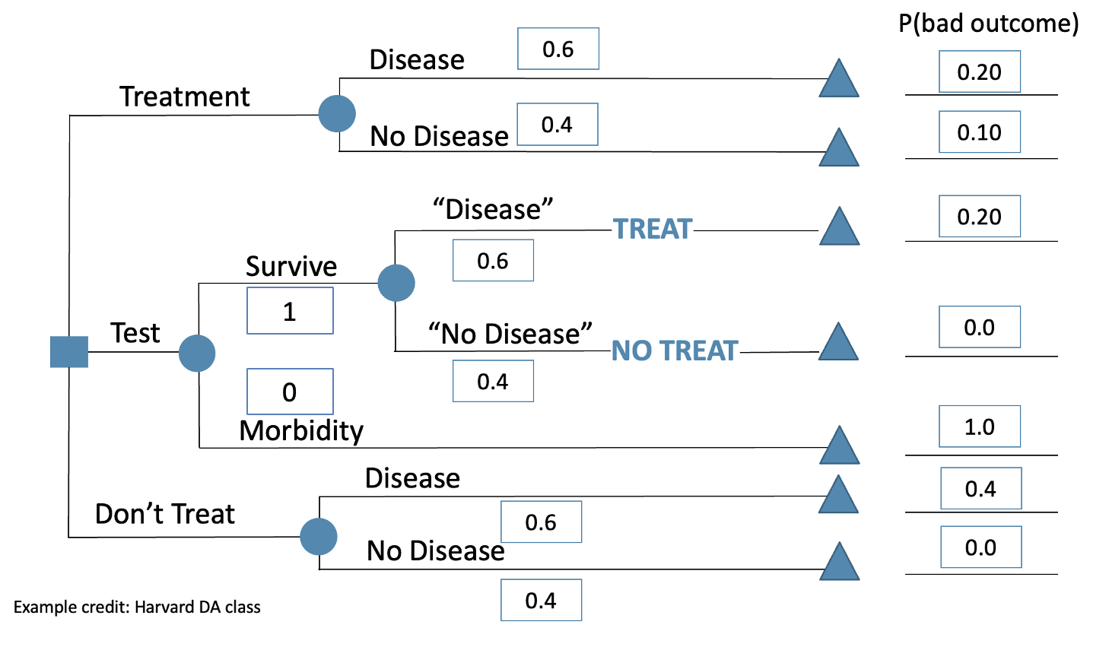Select the 1.0 bad outcome value box
The image size is (1109, 666).
click(979, 427)
